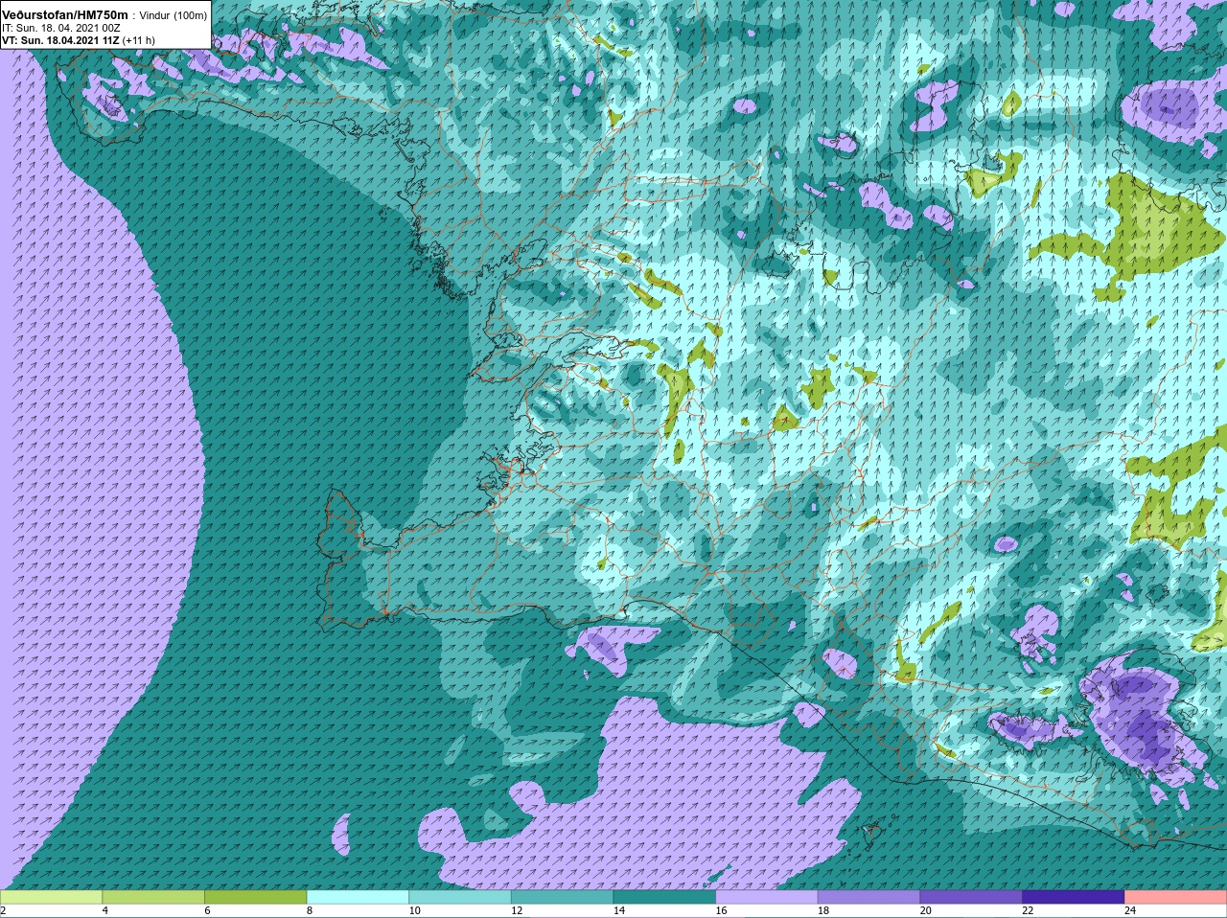Click the pink above-24 m/s legend swatch
1227x918 pixels.
(x=1176, y=897)
